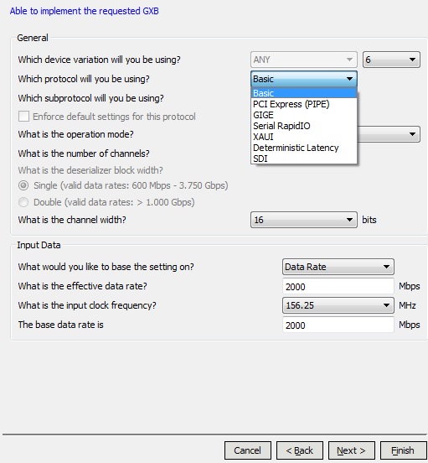Select SDI from protocol list
This screenshot has height=463, width=428.
pyautogui.click(x=303, y=159)
